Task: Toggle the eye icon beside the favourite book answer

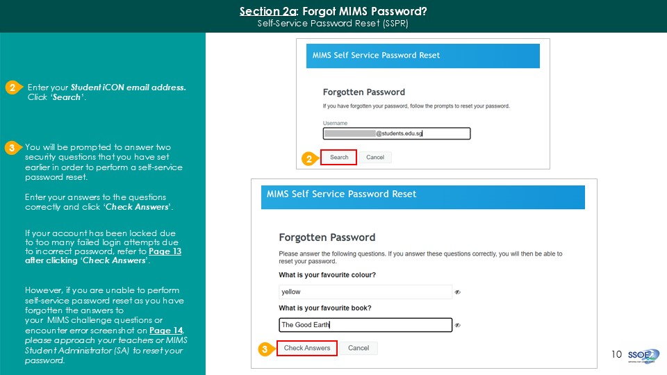Action: [x=457, y=324]
